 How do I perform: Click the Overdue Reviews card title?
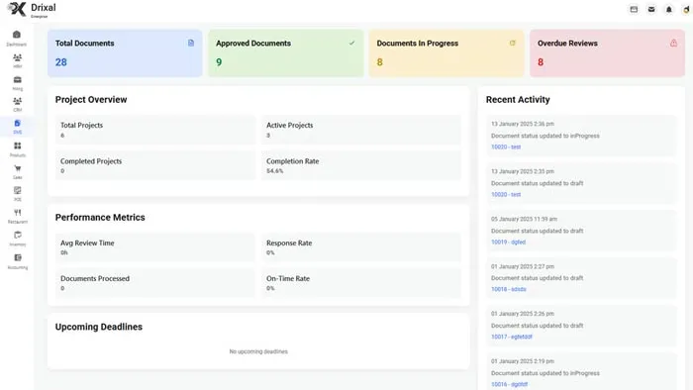pos(567,44)
